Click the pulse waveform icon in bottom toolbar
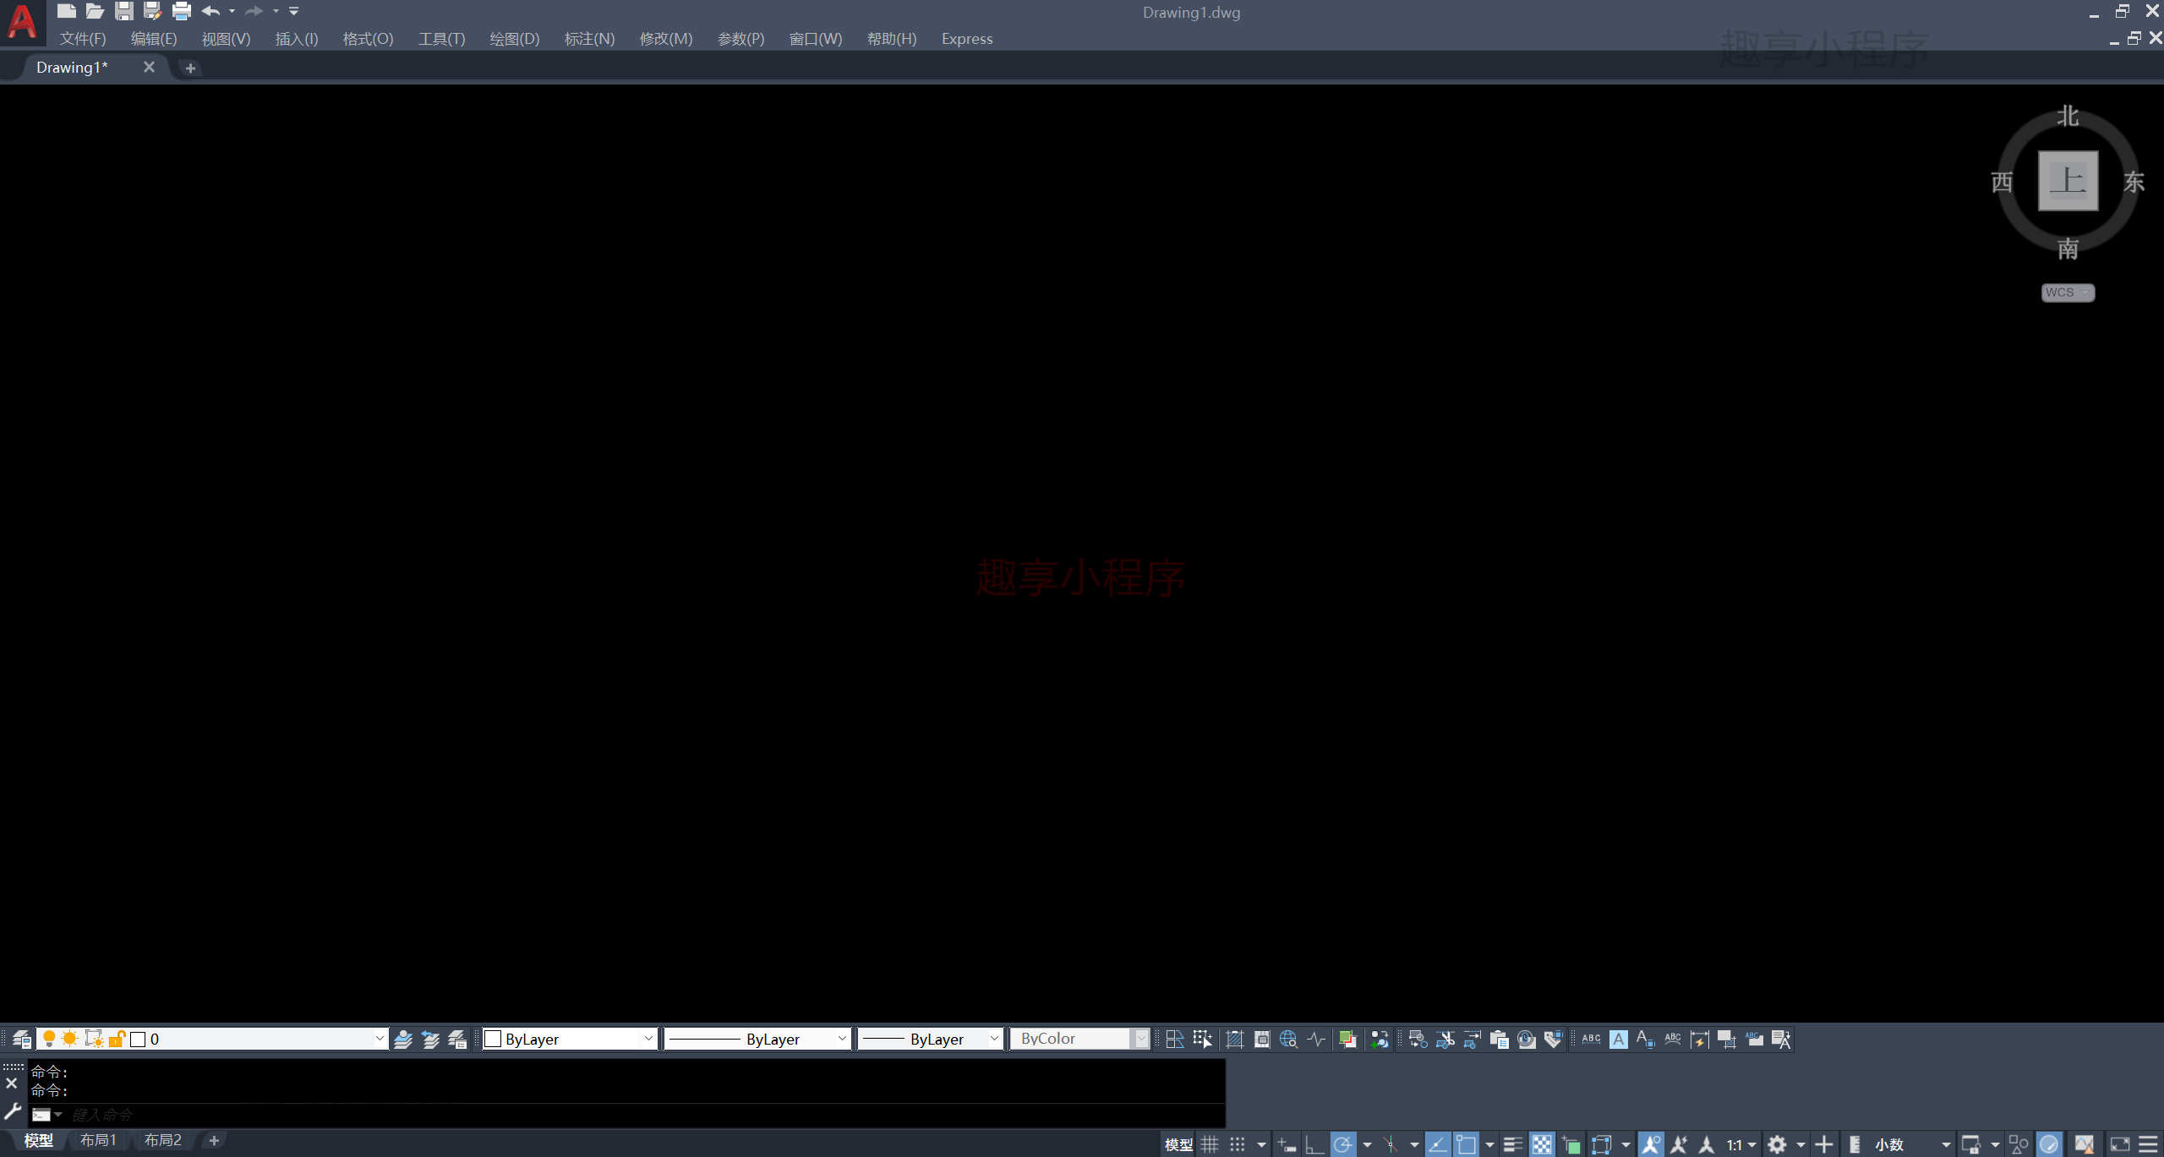This screenshot has height=1157, width=2164. [x=1316, y=1039]
